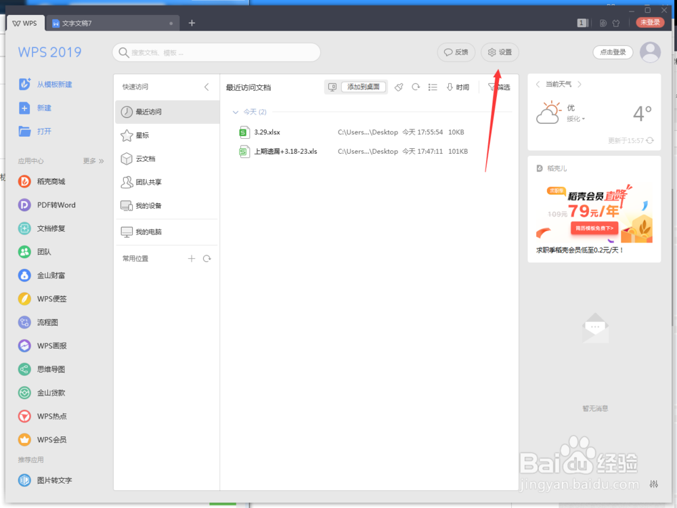
Task: Open the 打开 folder icon
Action: tap(24, 131)
